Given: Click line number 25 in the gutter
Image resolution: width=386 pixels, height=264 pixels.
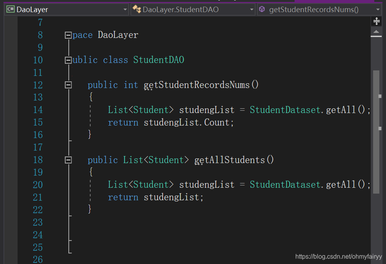Looking at the screenshot, I should coord(38,248).
